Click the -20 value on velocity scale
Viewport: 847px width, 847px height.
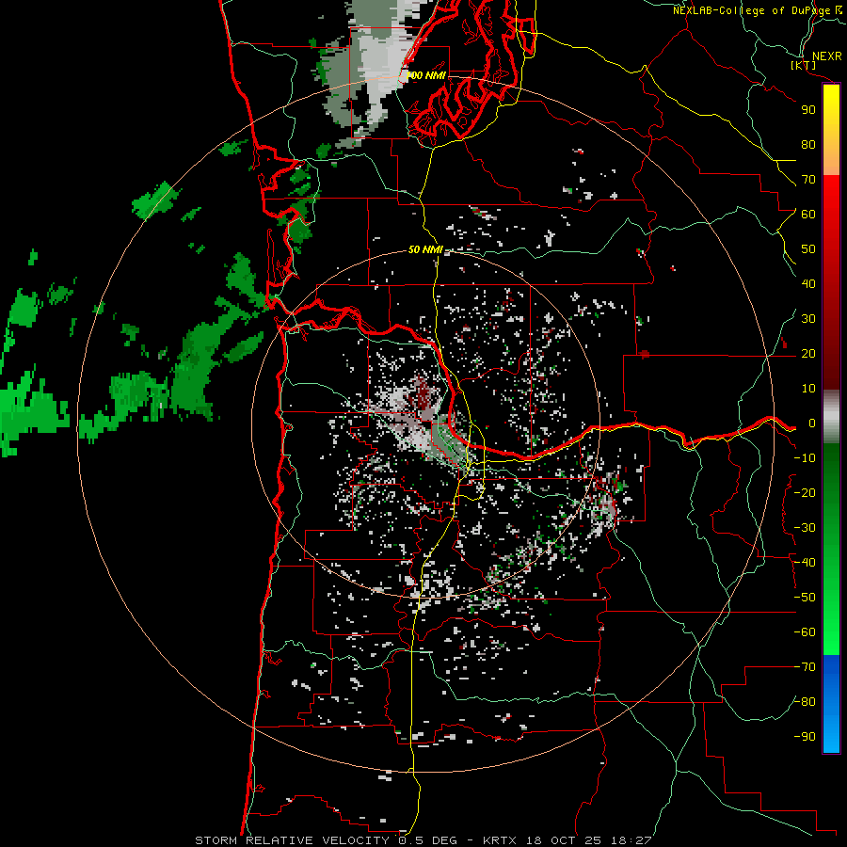(x=805, y=492)
